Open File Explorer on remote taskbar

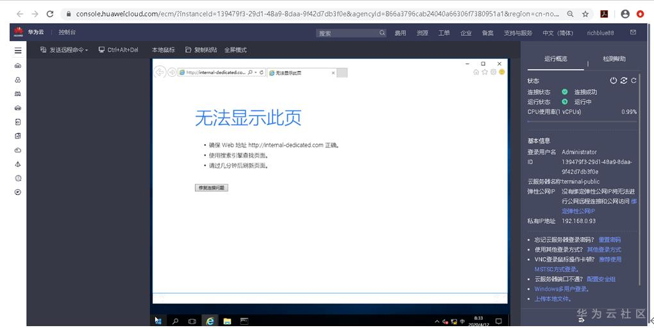coord(227,321)
